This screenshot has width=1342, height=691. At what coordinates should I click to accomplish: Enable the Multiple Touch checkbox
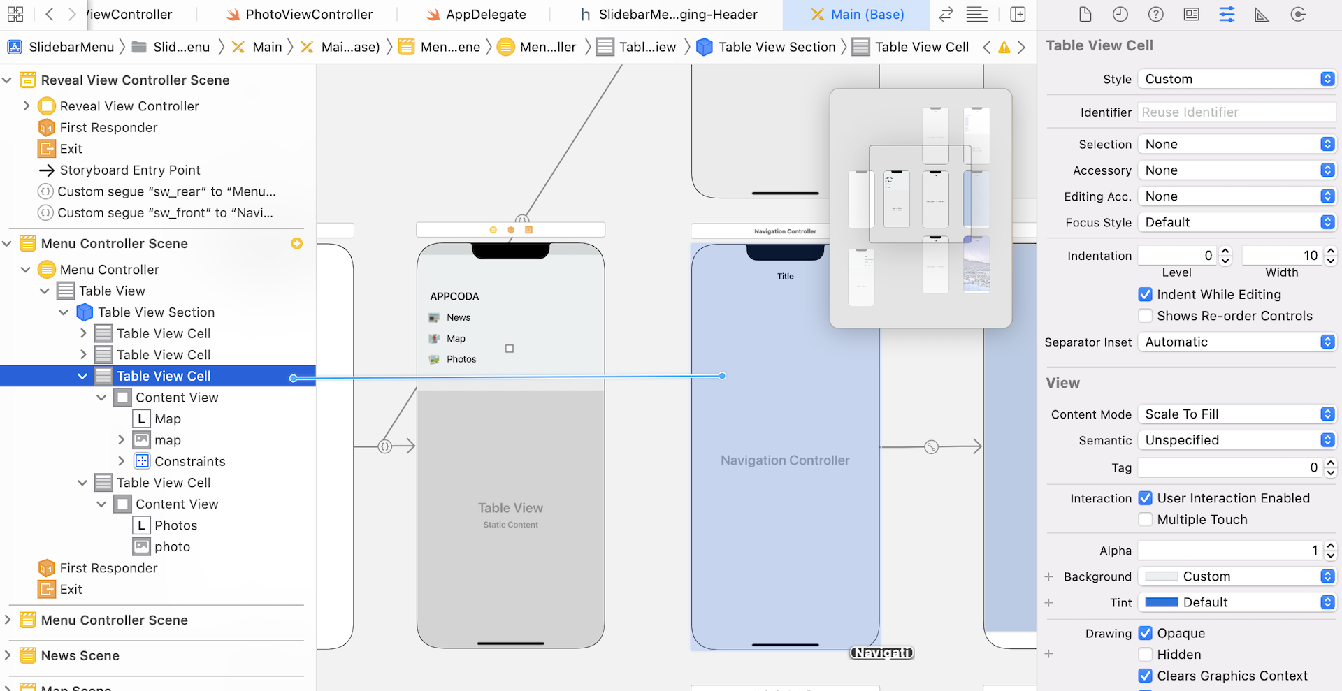pyautogui.click(x=1145, y=520)
